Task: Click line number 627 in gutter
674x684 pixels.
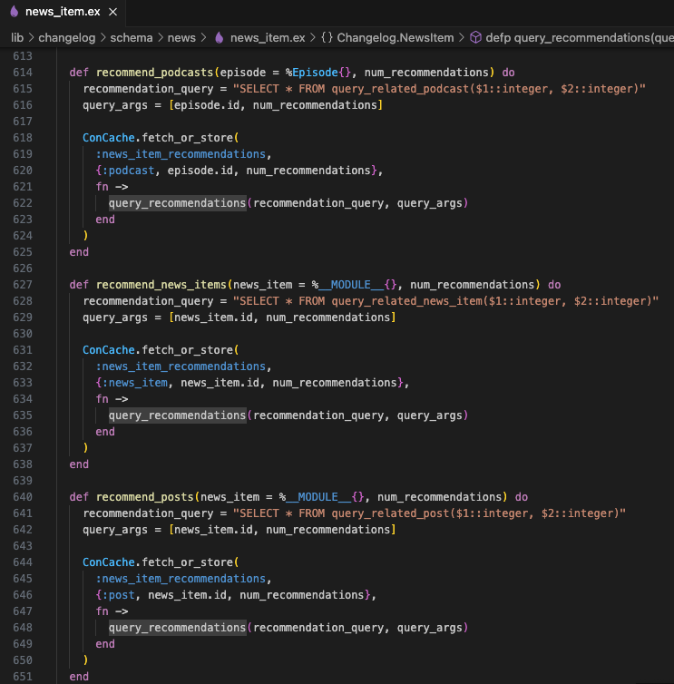Action: click(23, 285)
